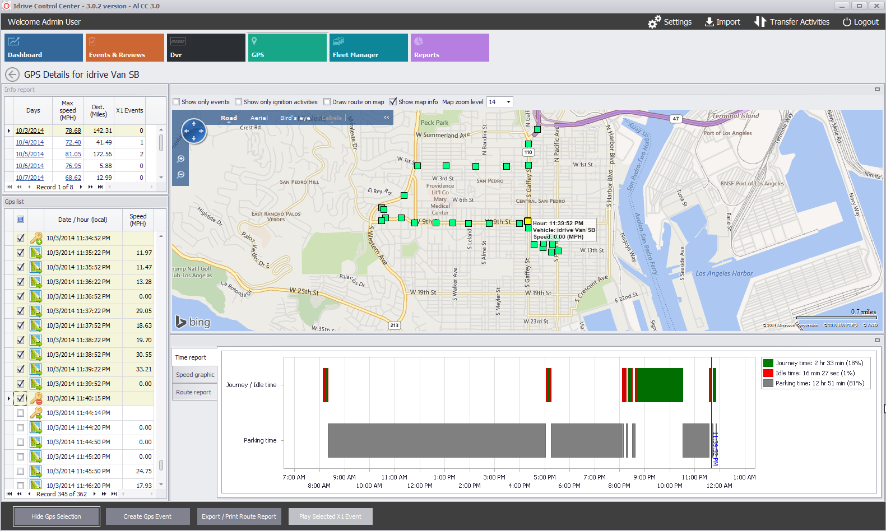Click the Import download icon

coord(709,22)
